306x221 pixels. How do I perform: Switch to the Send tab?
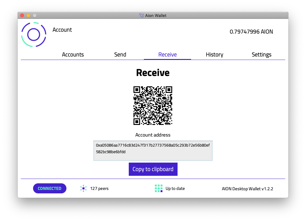click(120, 55)
